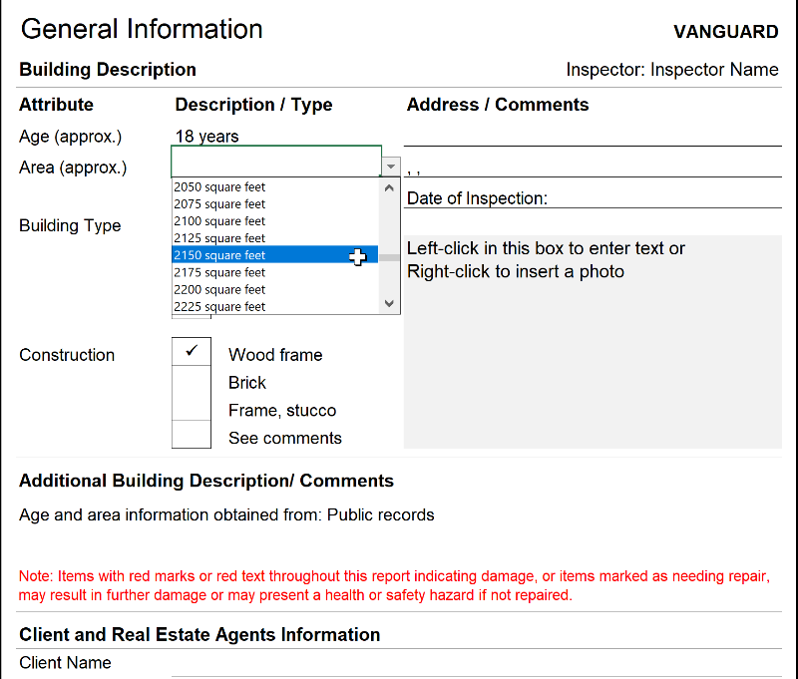Uncheck the Wood frame checkbox

(x=192, y=352)
